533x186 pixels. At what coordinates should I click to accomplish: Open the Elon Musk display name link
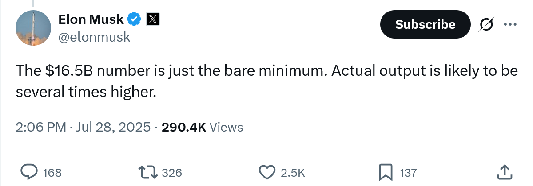click(x=91, y=19)
